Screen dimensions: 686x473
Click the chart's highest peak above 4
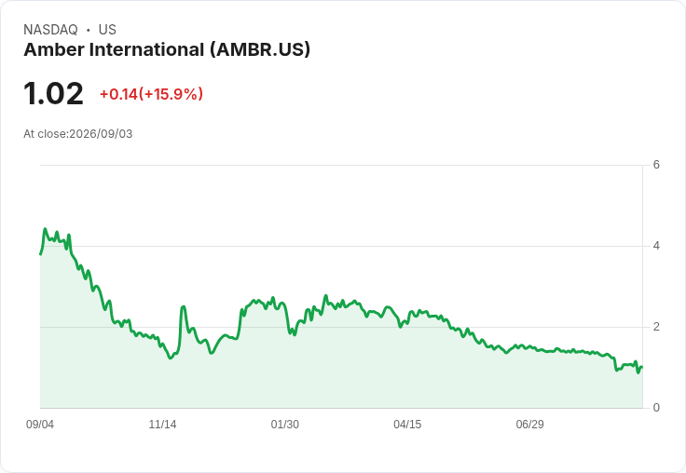[x=45, y=229]
